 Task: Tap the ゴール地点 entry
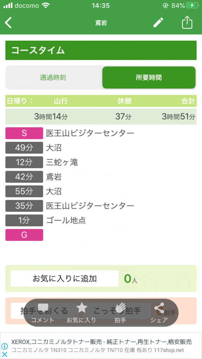pyautogui.click(x=66, y=220)
